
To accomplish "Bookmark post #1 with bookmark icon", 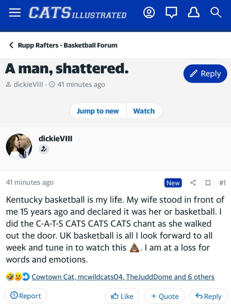I will (208, 183).
